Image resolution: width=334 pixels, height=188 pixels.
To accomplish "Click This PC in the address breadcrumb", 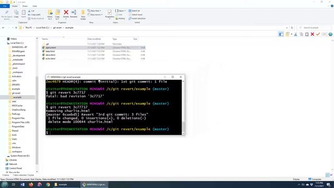I will tap(29, 28).
